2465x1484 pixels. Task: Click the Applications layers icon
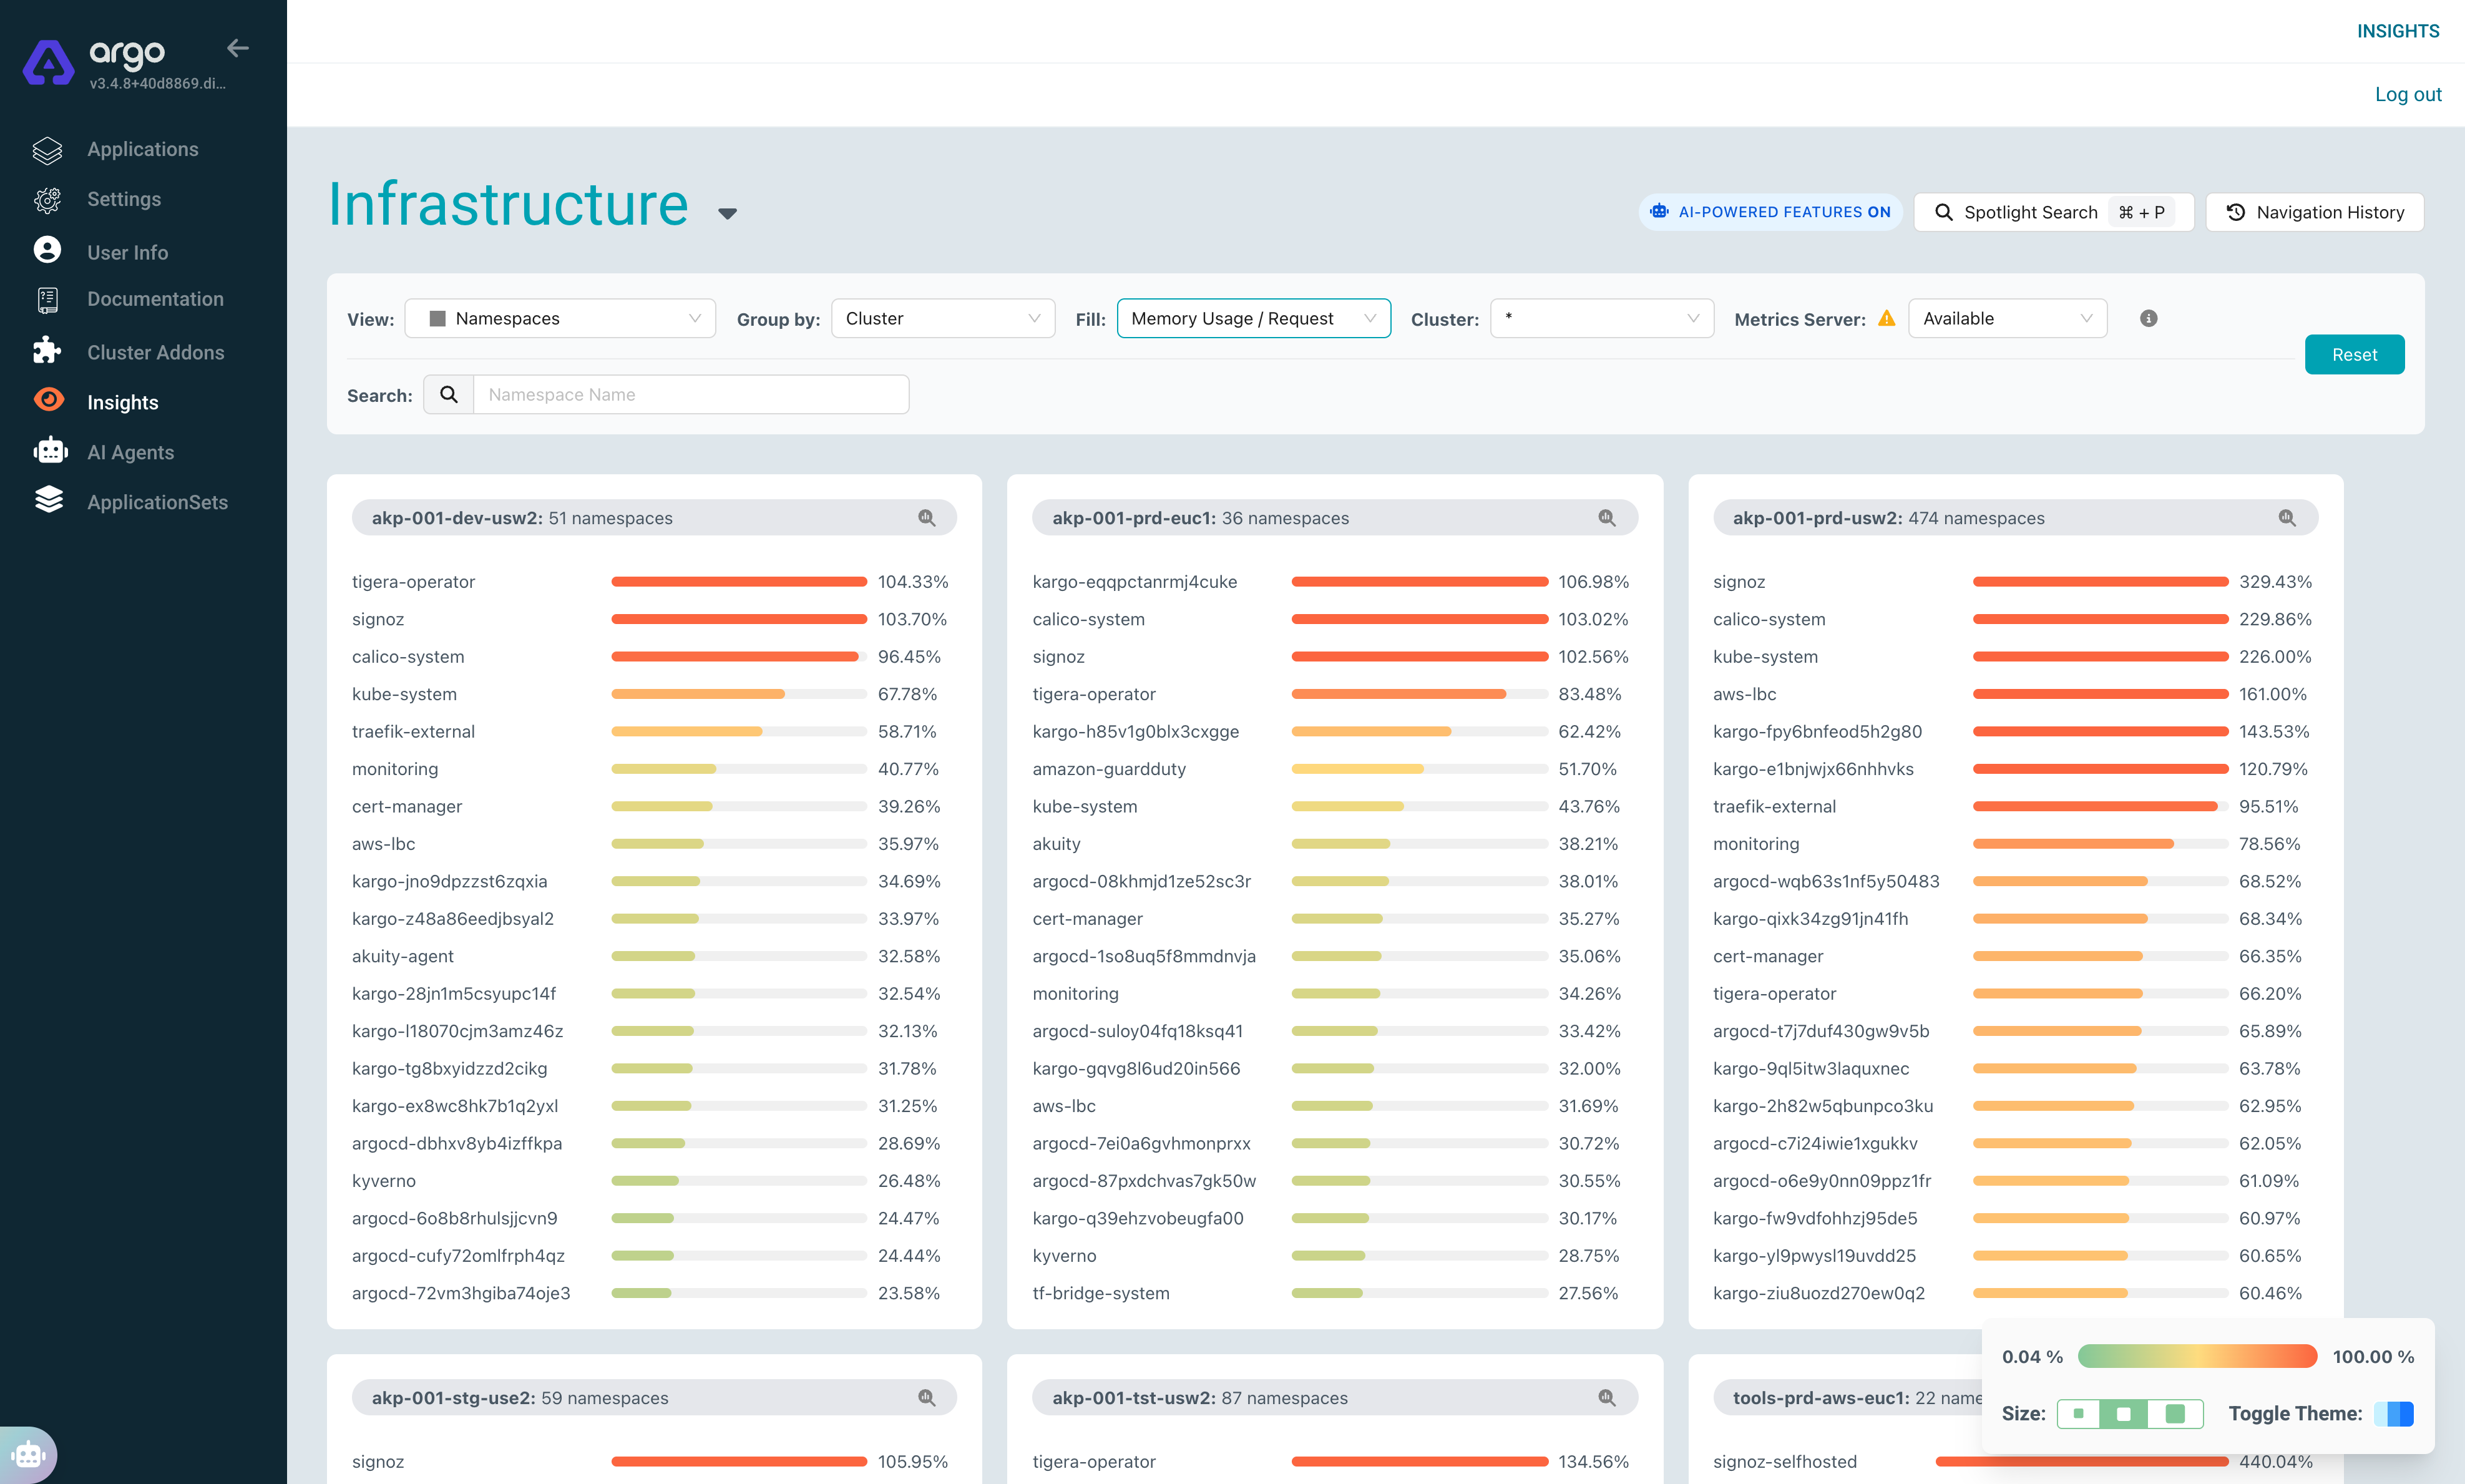tap(47, 150)
